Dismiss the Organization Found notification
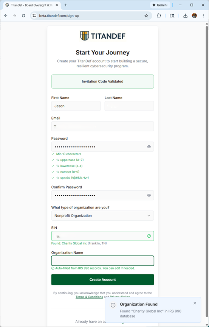The width and height of the screenshot is (209, 327). point(195,303)
